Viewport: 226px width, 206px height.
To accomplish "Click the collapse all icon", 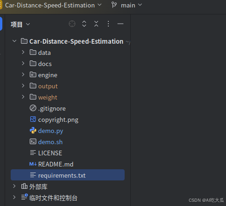I will 96,24.
